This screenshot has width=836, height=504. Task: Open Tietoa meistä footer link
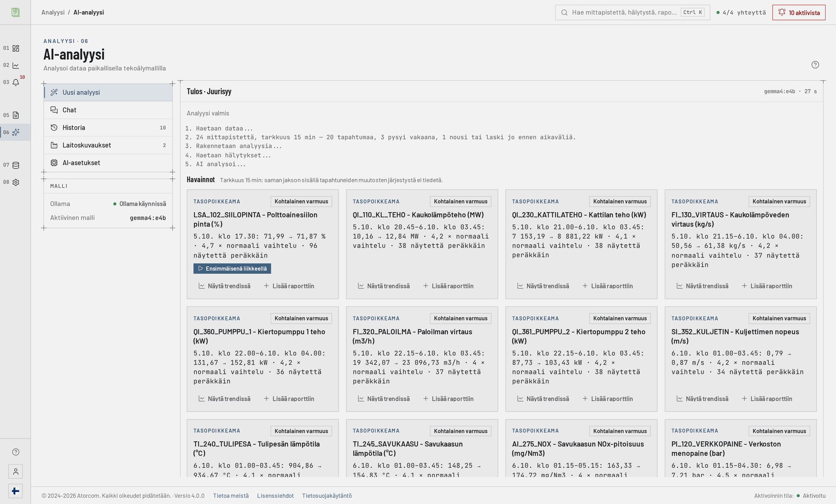coord(231,496)
